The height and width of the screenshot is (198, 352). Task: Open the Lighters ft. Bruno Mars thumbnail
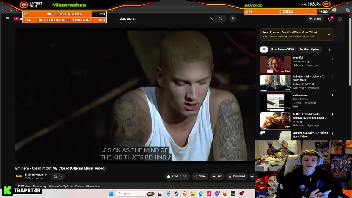click(x=276, y=83)
